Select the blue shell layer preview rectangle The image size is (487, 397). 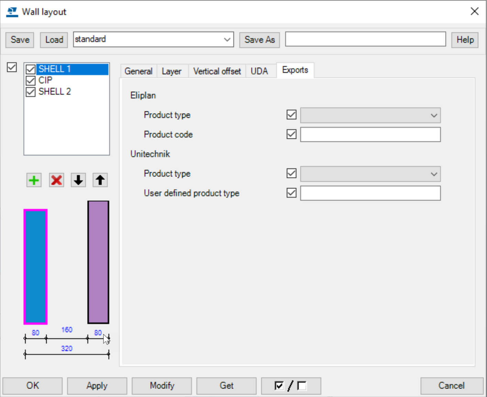pyautogui.click(x=35, y=266)
